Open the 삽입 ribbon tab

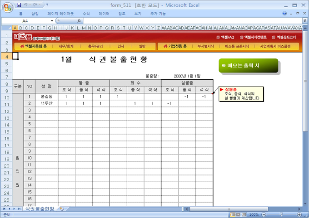coord(35,14)
